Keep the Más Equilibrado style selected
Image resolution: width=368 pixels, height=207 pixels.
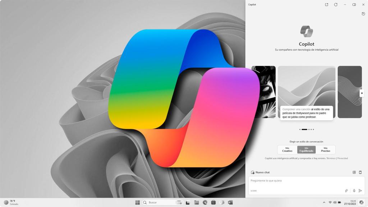[x=306, y=149]
